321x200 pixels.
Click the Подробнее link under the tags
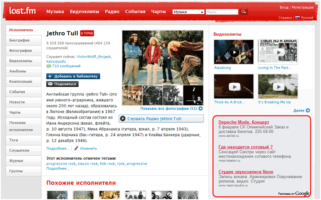point(58,169)
